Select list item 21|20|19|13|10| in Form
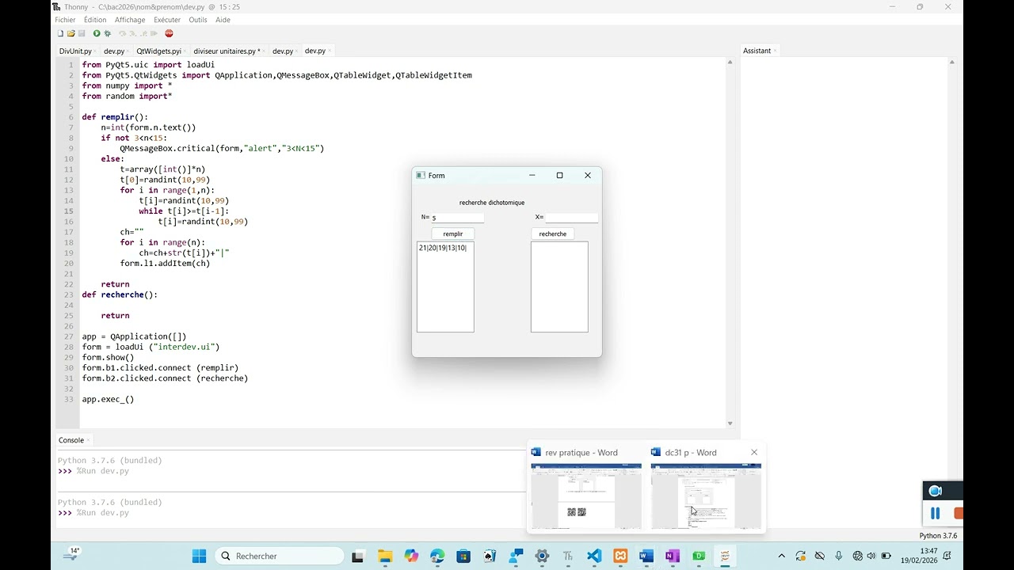Image resolution: width=1014 pixels, height=570 pixels. pos(443,248)
